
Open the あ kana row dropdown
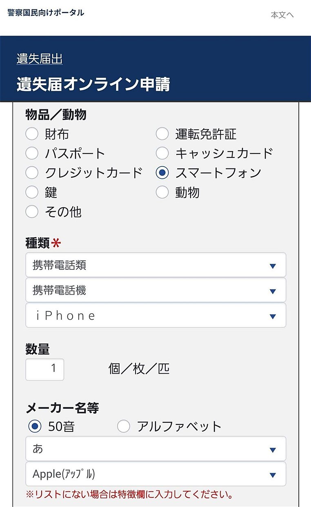pyautogui.click(x=155, y=449)
